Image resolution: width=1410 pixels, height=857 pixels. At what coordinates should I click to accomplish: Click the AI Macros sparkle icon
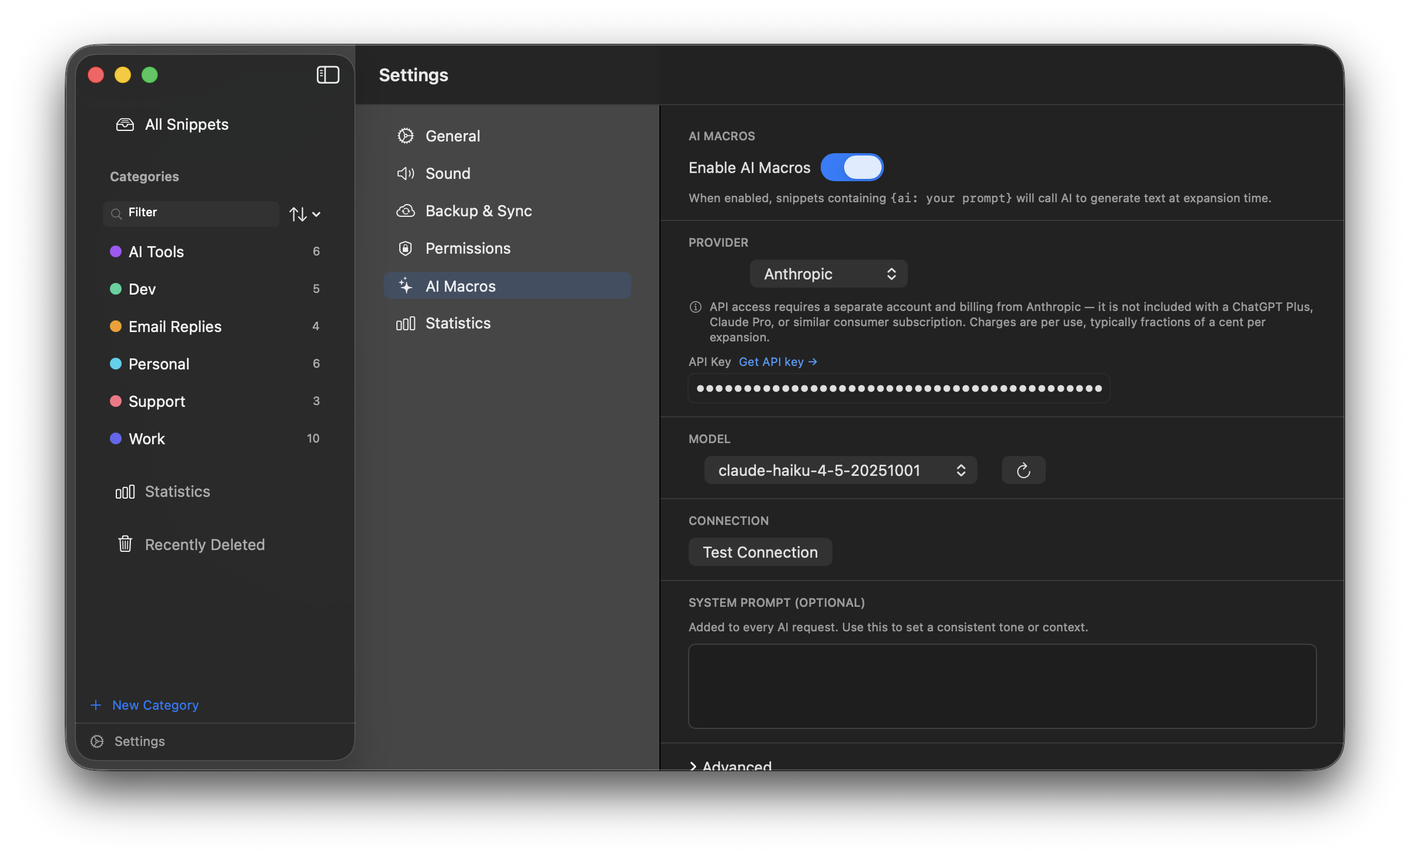coord(406,286)
